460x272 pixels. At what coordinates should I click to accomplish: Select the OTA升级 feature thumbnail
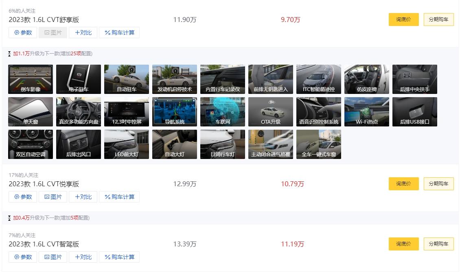[x=270, y=112]
